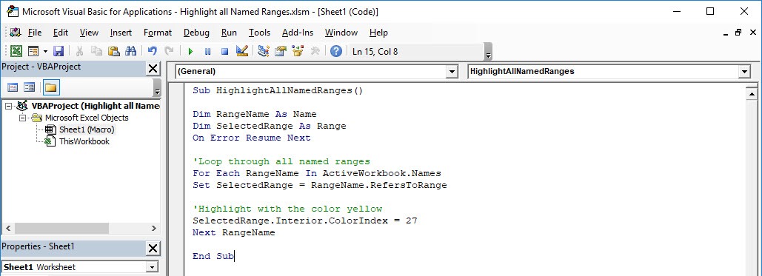Screen dimensions: 762x276
Task: Open the File menu
Action: (x=35, y=33)
